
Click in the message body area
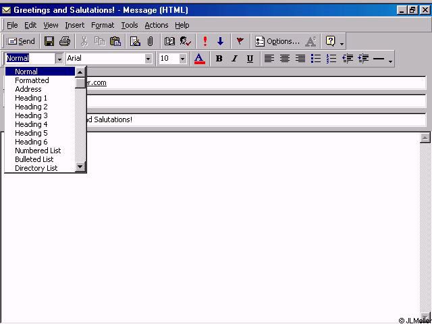click(x=211, y=227)
